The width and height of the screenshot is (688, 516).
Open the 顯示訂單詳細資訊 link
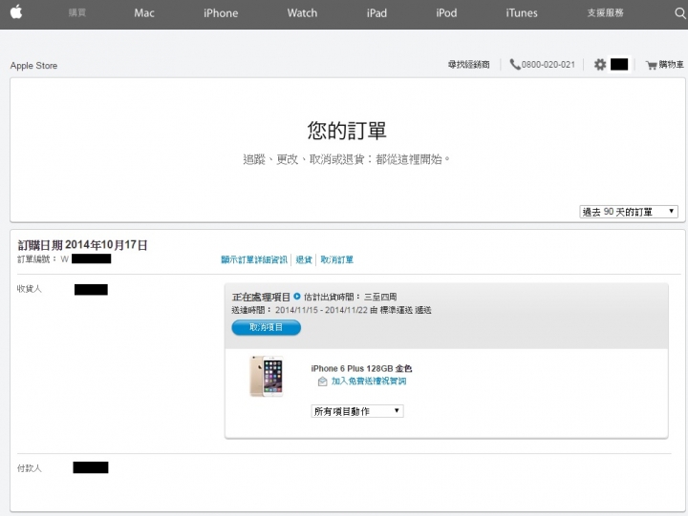point(254,259)
